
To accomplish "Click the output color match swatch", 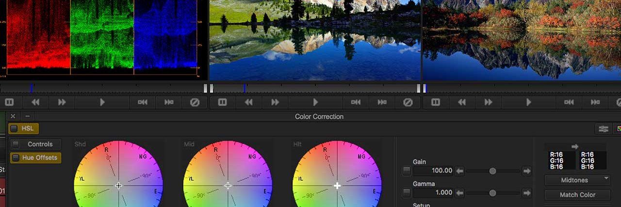I will pyautogui.click(x=592, y=160).
